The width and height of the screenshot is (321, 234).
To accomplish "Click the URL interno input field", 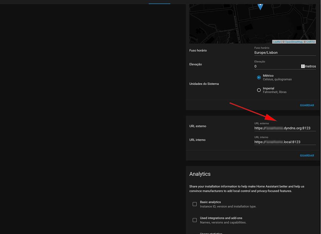I will (x=285, y=142).
